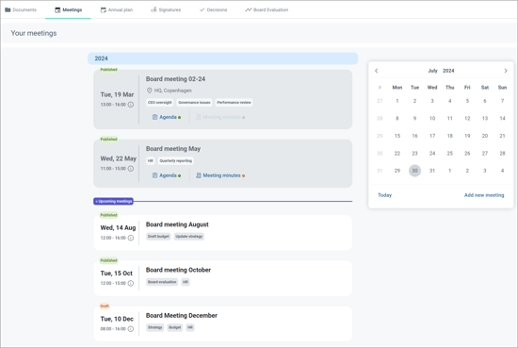Image resolution: width=518 pixels, height=348 pixels.
Task: Click the Signatures pen icon
Action: tap(154, 9)
